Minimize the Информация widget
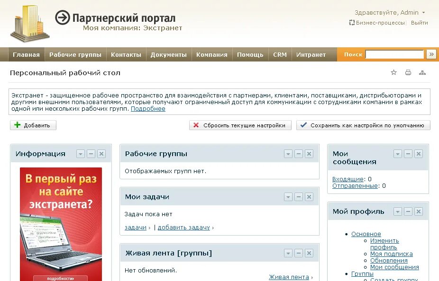This screenshot has height=281, width=439. coord(91,154)
